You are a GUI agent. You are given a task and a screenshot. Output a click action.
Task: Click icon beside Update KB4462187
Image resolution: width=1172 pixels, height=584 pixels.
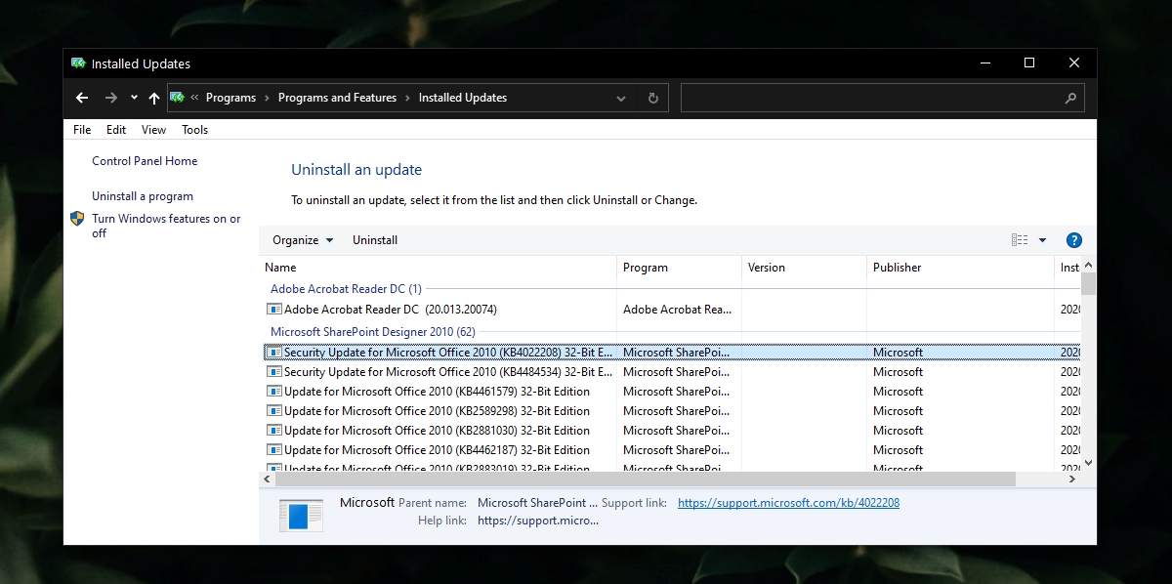(274, 450)
